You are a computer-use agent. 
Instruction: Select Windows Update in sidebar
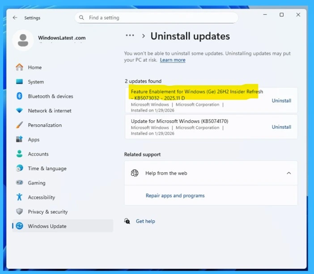tap(63, 226)
